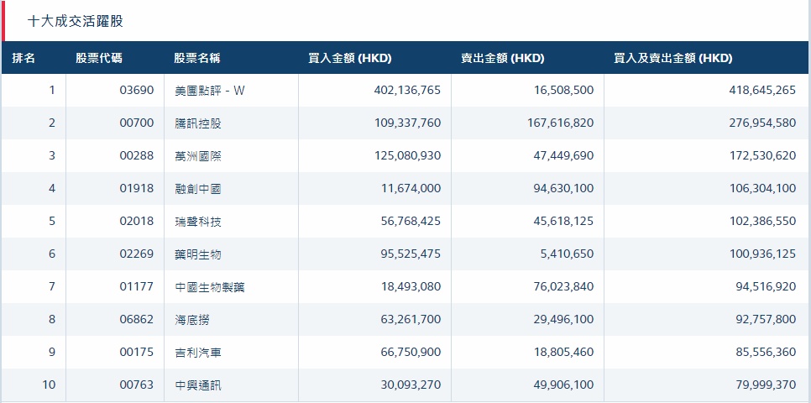
Task: Click the 藥明生物 stock name
Action: click(198, 254)
